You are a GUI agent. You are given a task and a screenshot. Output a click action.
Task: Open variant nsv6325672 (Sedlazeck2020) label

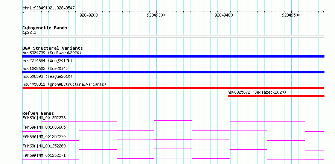point(257,92)
